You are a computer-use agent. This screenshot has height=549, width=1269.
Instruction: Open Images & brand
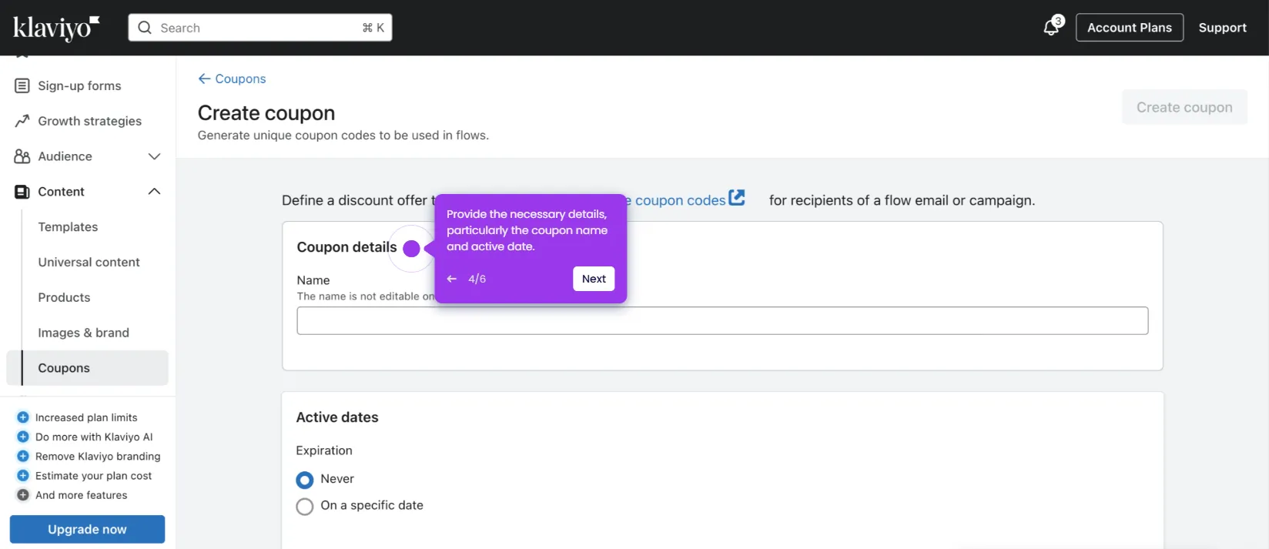click(83, 333)
